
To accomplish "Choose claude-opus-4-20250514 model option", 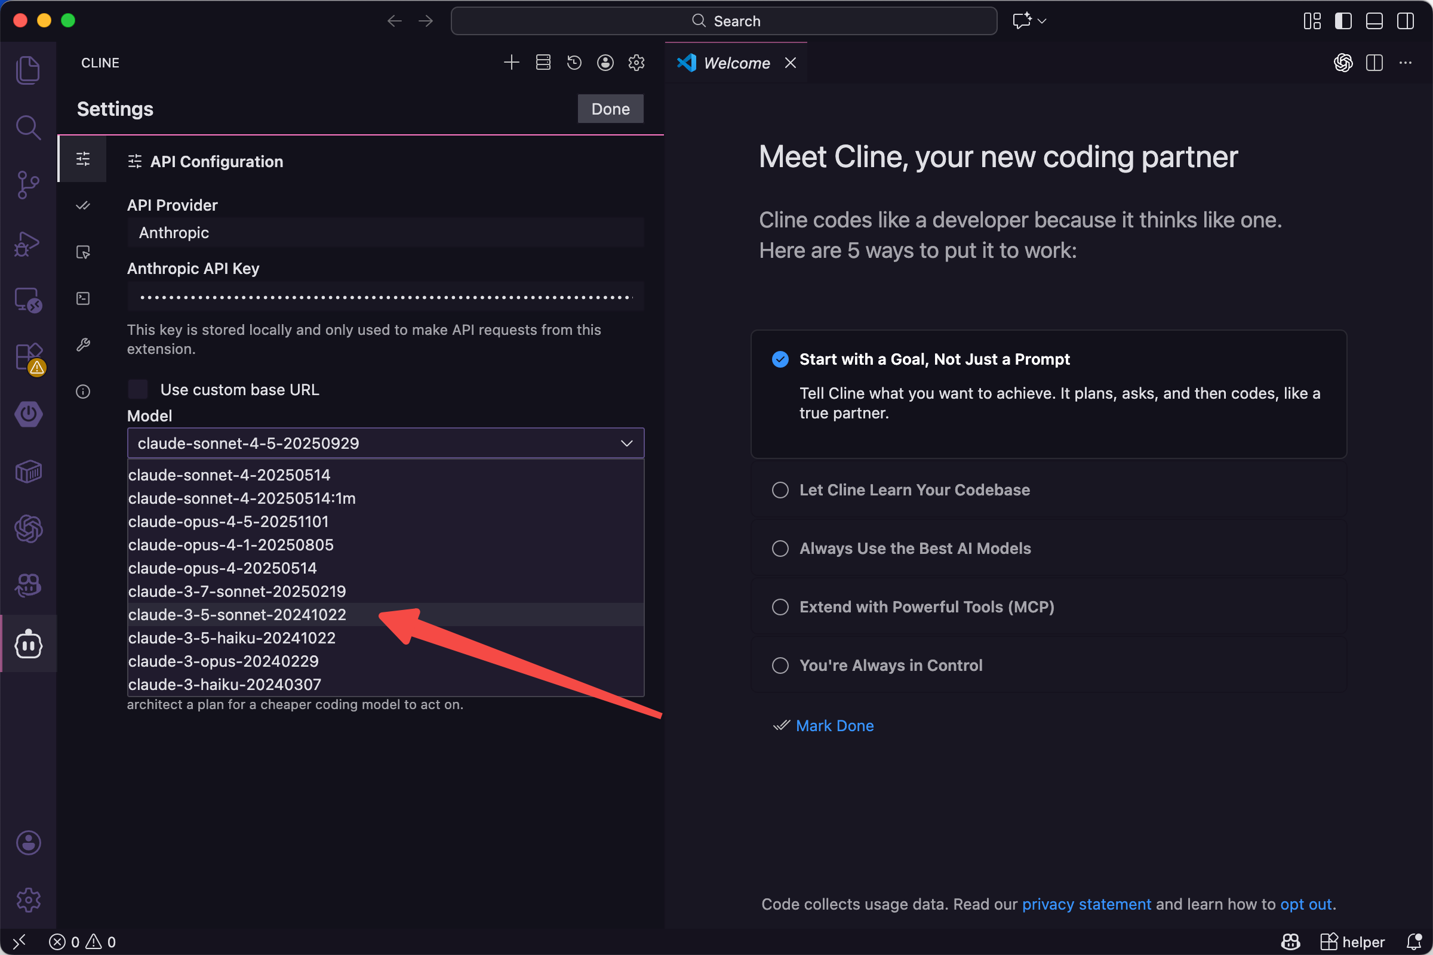I will [386, 568].
